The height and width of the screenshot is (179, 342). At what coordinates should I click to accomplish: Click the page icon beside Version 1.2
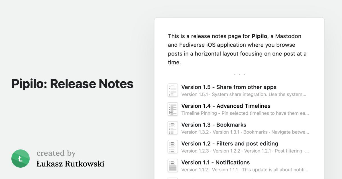click(x=173, y=147)
